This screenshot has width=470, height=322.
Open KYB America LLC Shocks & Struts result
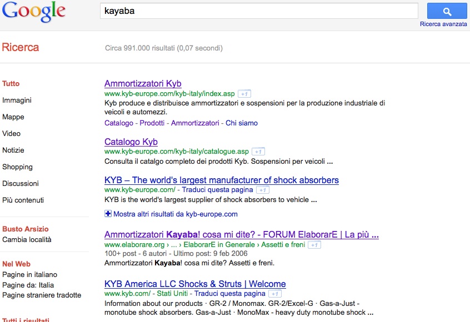(195, 284)
